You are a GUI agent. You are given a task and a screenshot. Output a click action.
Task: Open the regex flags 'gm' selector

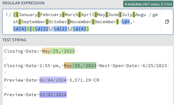coord(155,15)
